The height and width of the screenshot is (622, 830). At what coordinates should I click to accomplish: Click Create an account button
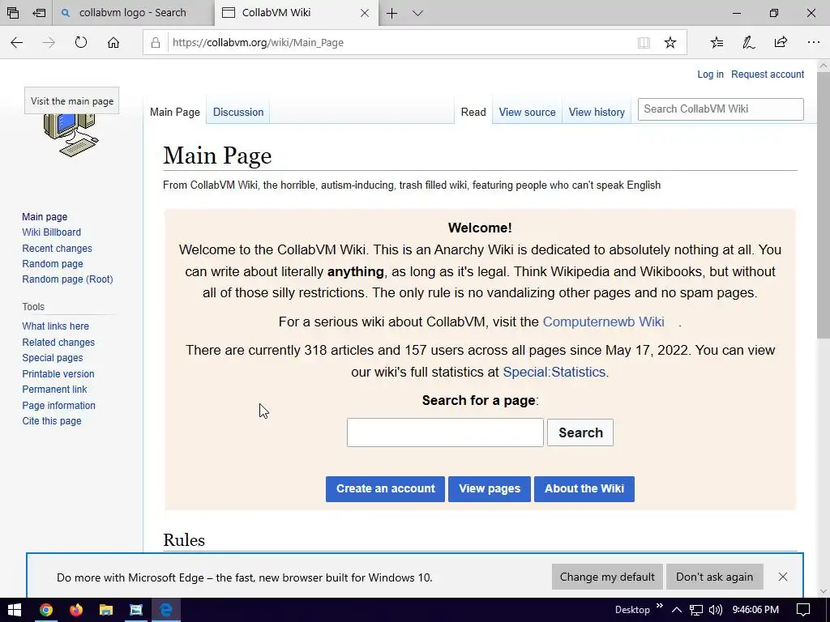(x=385, y=488)
